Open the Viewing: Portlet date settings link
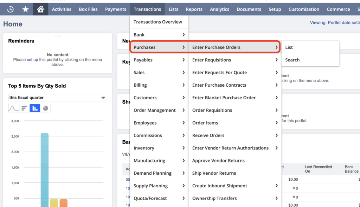This screenshot has width=360, height=207. pos(335,22)
